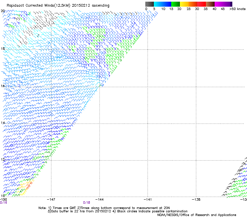Click the '>50 knots' legend label
The height and width of the screenshot is (217, 247).
pos(237,9)
